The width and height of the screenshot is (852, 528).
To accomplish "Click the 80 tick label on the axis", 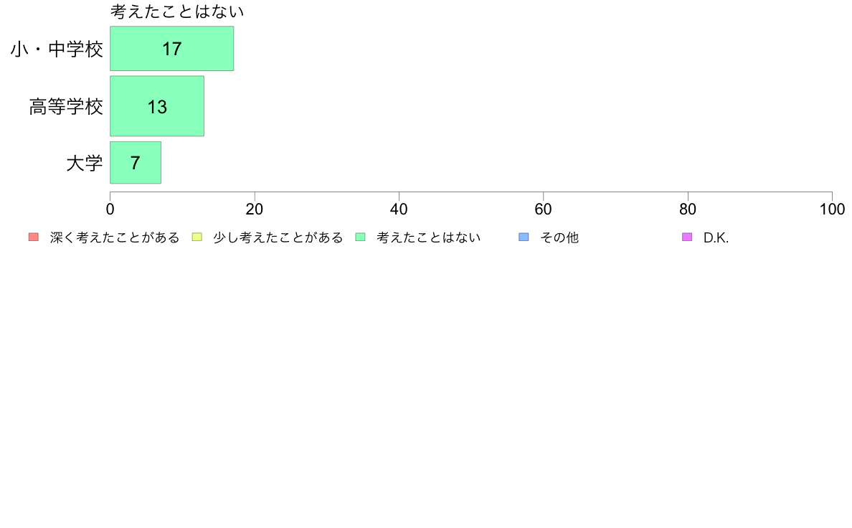I will (688, 209).
